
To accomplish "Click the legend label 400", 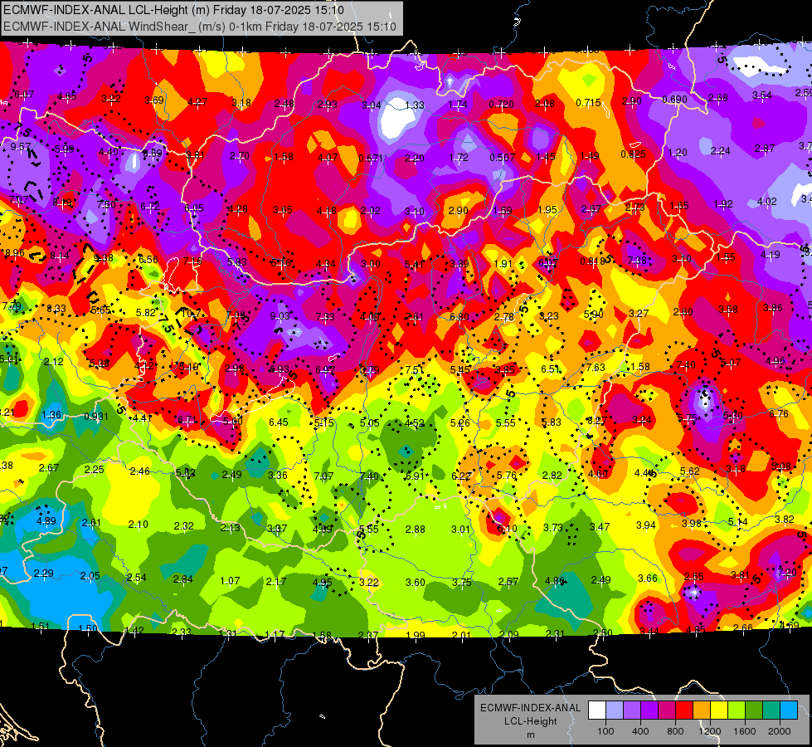I will [640, 731].
